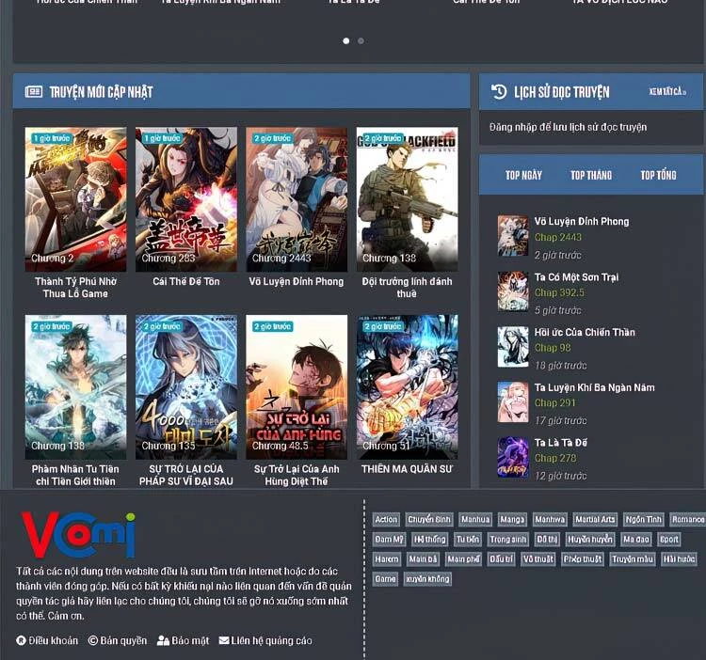706x660 pixels.
Task: Click the Martial Arts genre tag
Action: click(594, 520)
